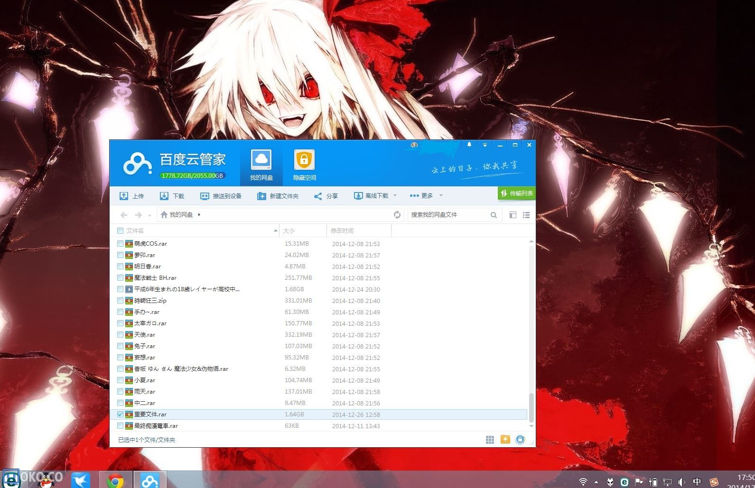The width and height of the screenshot is (755, 488).
Task: Open QQ penguin icon in taskbar
Action: [x=46, y=481]
